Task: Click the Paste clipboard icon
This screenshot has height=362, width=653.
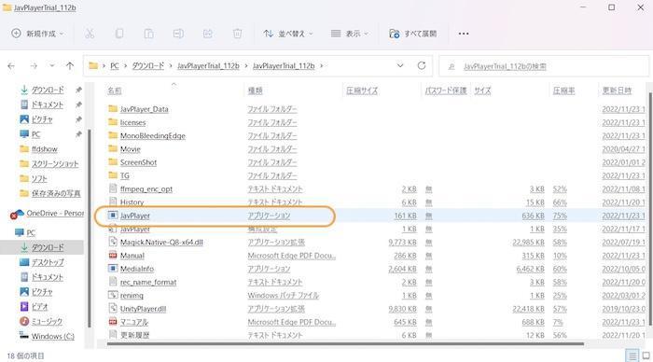Action: 148,34
